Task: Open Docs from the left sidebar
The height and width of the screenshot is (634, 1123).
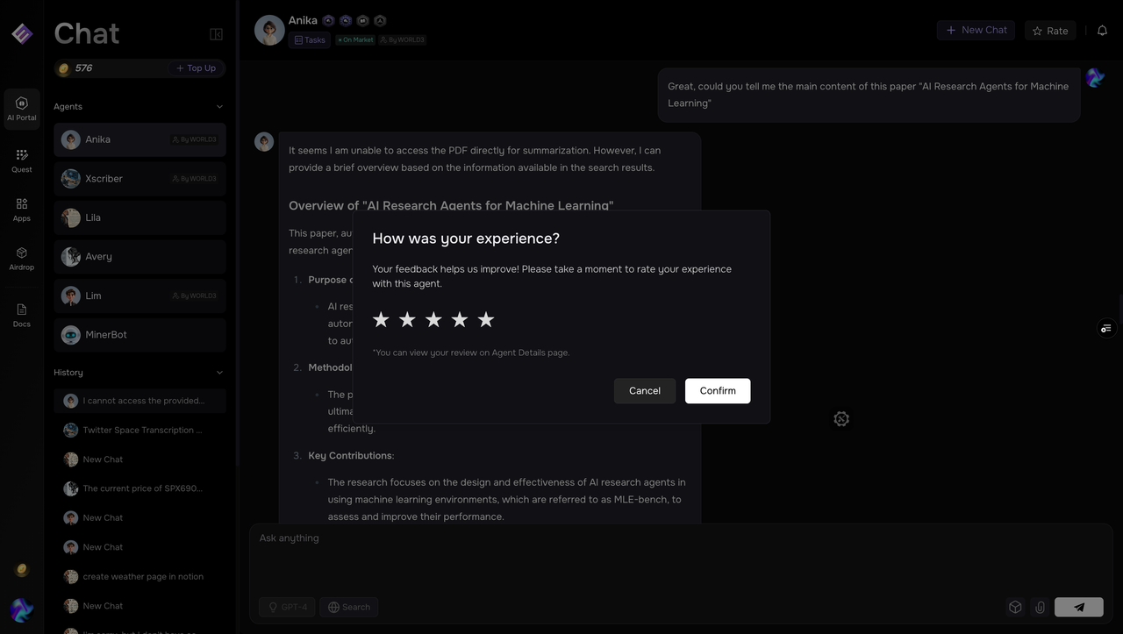Action: tap(22, 315)
